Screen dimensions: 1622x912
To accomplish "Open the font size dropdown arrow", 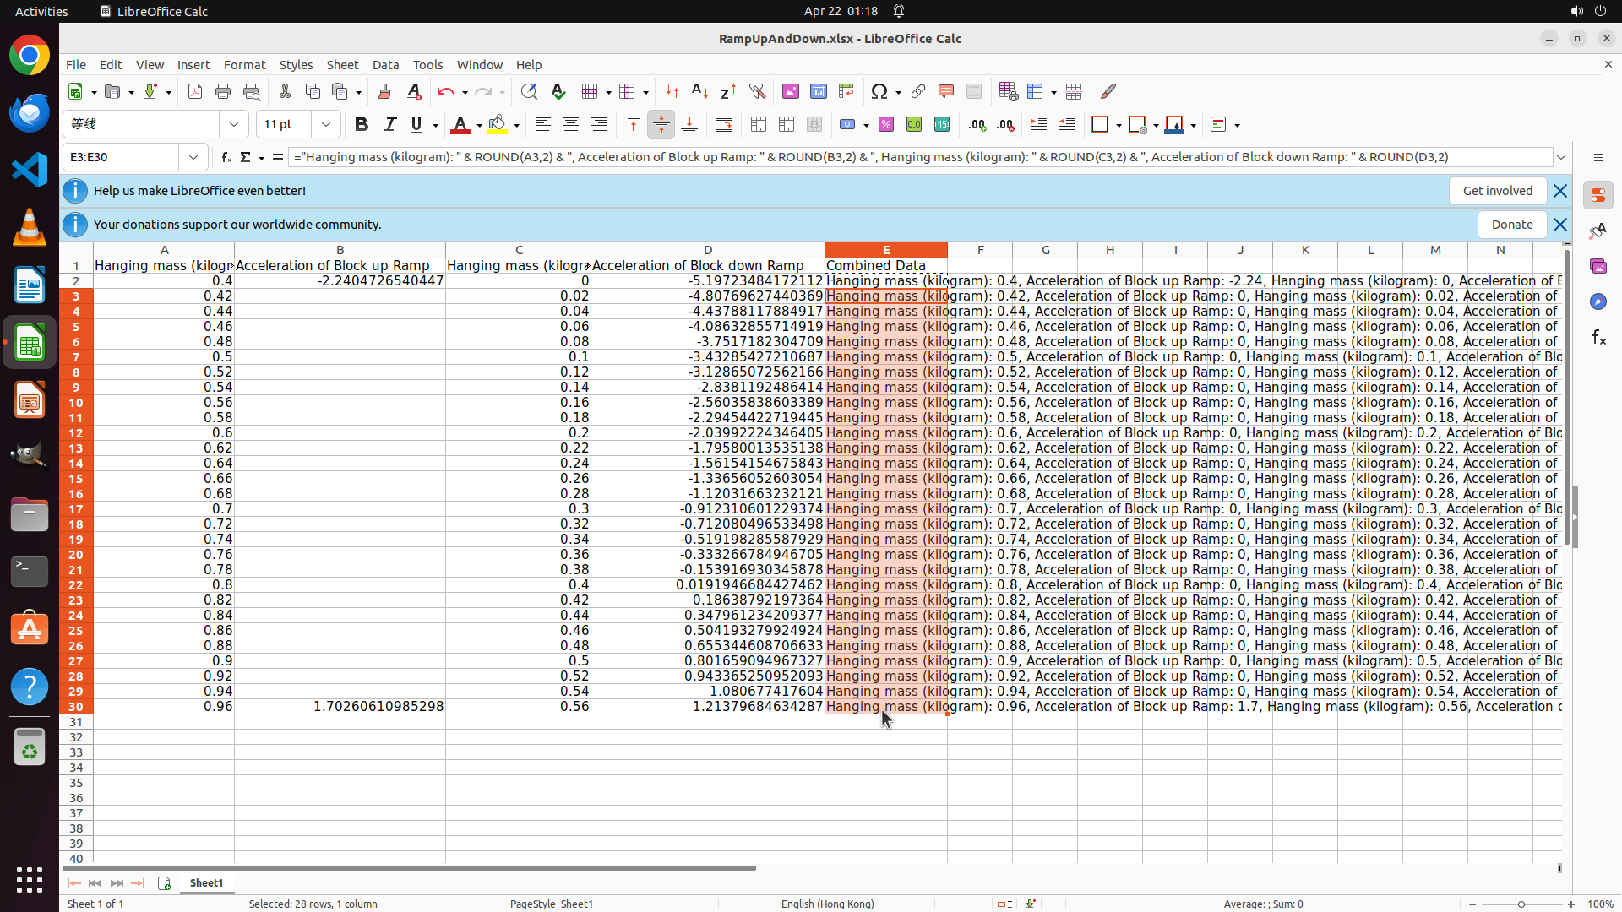I will click(x=326, y=125).
